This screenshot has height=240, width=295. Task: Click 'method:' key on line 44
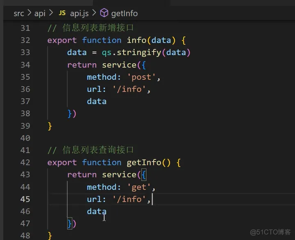[104, 187]
